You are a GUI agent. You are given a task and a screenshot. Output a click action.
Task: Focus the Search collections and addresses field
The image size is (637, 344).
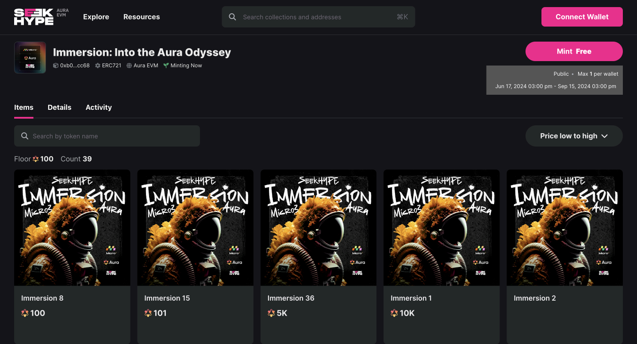(x=318, y=17)
